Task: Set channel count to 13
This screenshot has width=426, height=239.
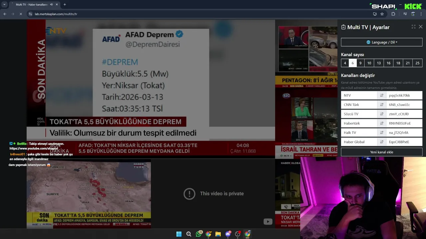Action: (x=379, y=63)
